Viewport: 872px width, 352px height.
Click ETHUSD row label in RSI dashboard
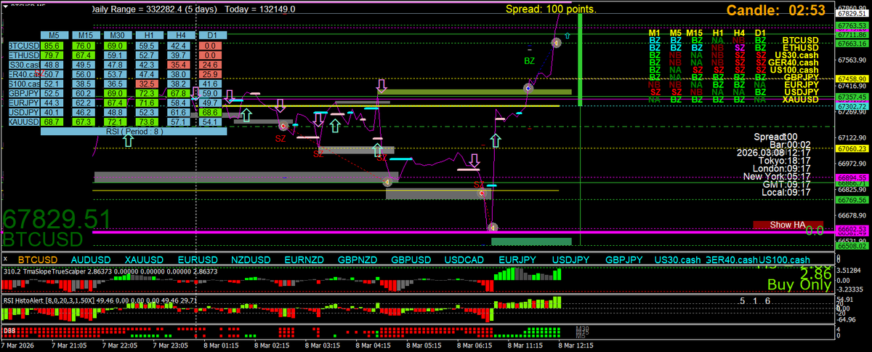coord(23,55)
